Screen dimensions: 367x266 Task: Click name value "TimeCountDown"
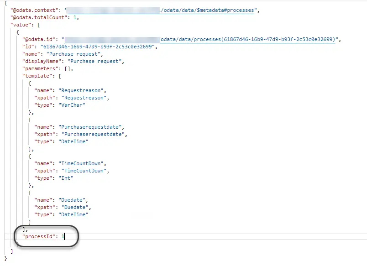pos(81,163)
